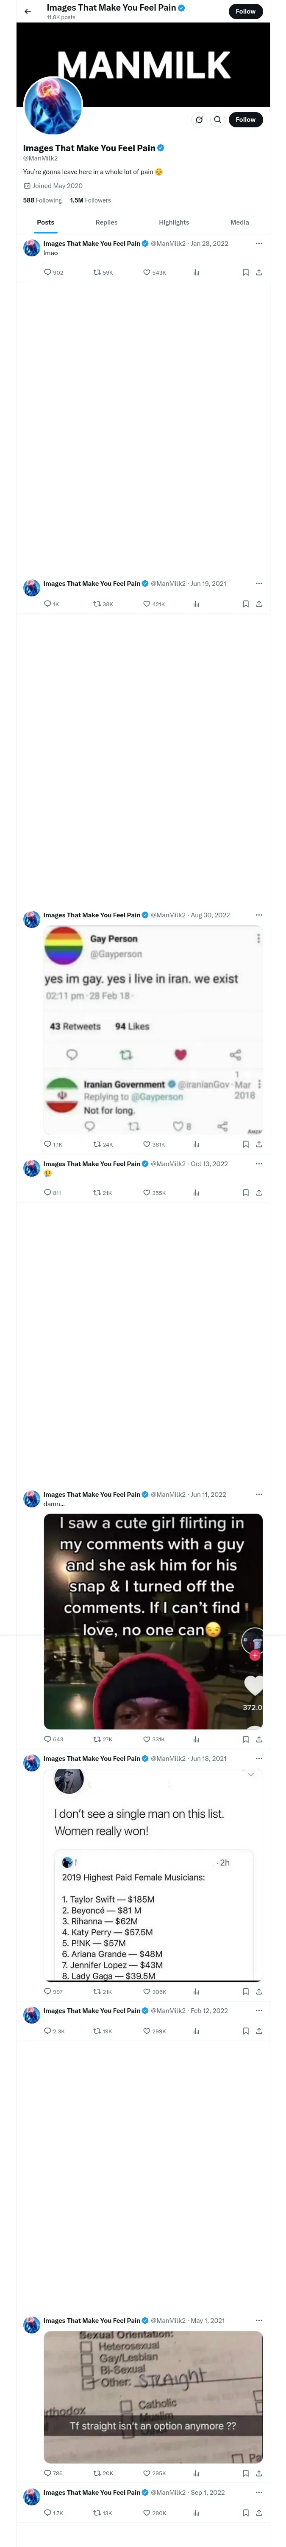Open Grok profile summary icon
The image size is (286, 2547).
[x=199, y=120]
